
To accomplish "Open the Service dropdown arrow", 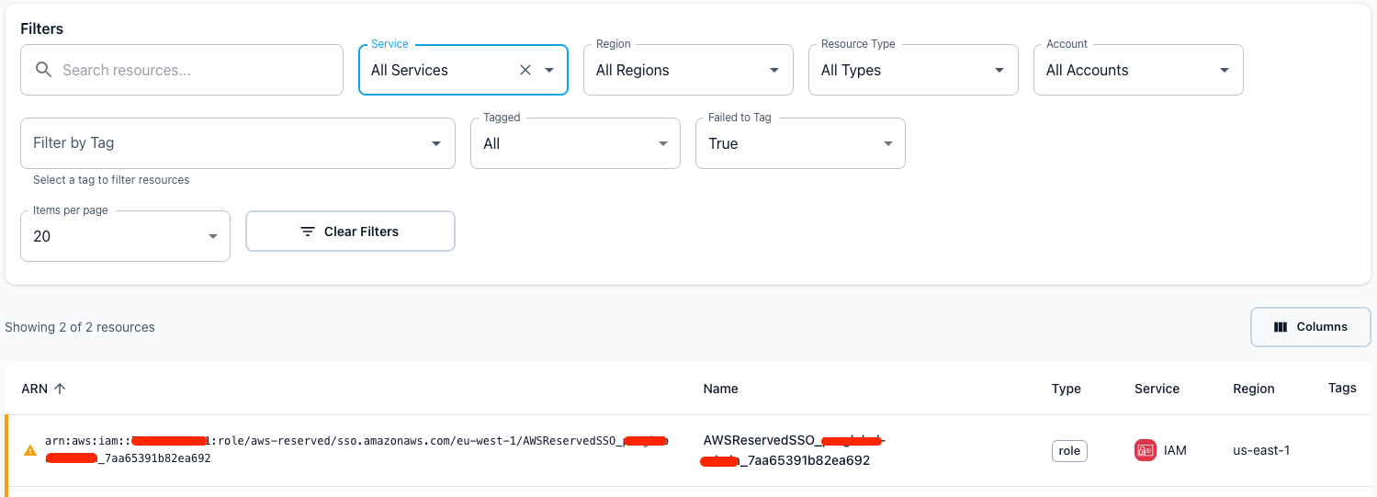I will [x=549, y=70].
